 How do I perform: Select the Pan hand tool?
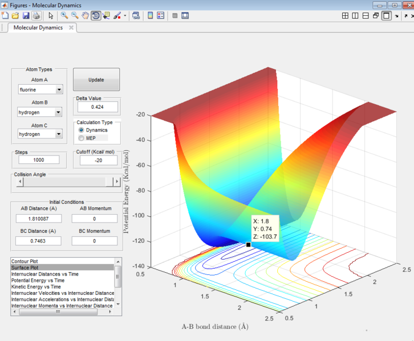(86, 15)
